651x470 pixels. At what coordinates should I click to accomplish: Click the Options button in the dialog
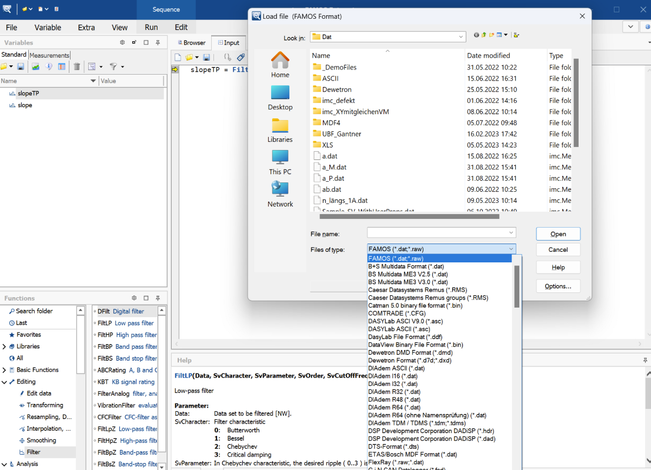coord(557,285)
